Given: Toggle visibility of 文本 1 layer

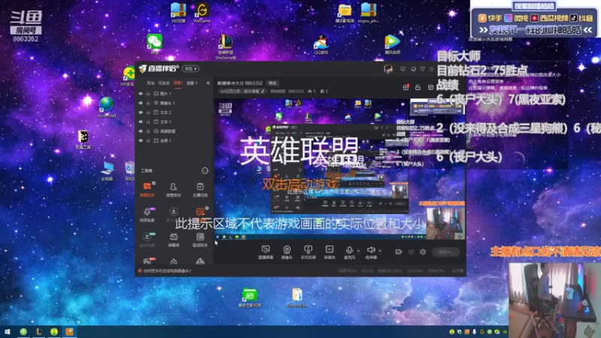Looking at the screenshot, I should tap(140, 122).
